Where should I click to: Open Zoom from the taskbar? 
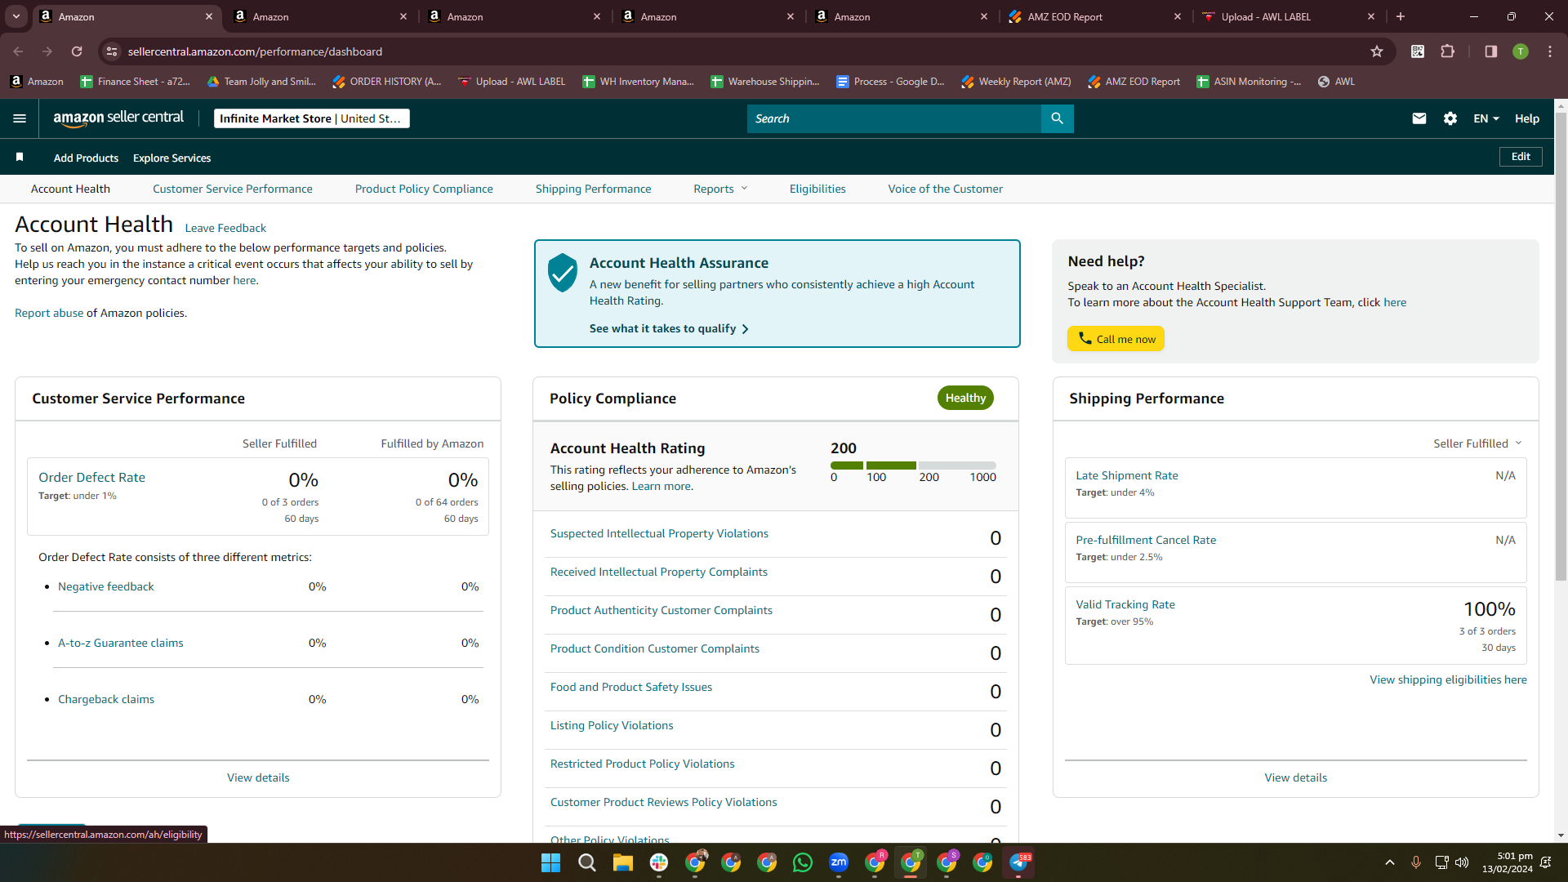(x=839, y=862)
